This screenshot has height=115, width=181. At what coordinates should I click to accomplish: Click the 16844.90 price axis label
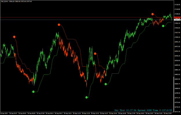(177, 79)
